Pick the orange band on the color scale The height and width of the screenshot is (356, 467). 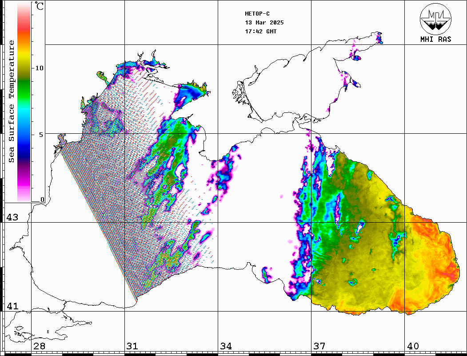click(24, 40)
